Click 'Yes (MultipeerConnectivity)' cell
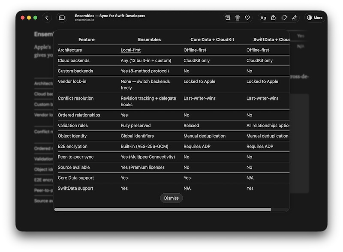Viewport: 343px width, 252px height. [x=147, y=157]
